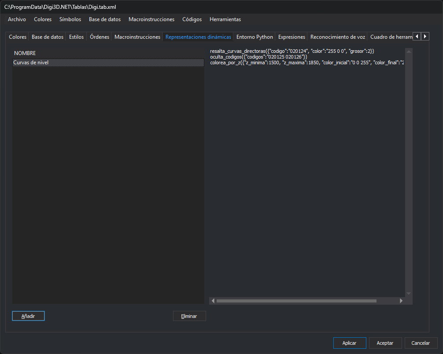Open the Códigos menu

(192, 19)
